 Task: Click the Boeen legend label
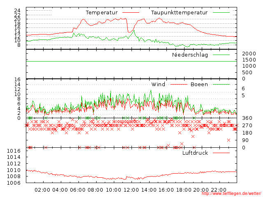199,84
